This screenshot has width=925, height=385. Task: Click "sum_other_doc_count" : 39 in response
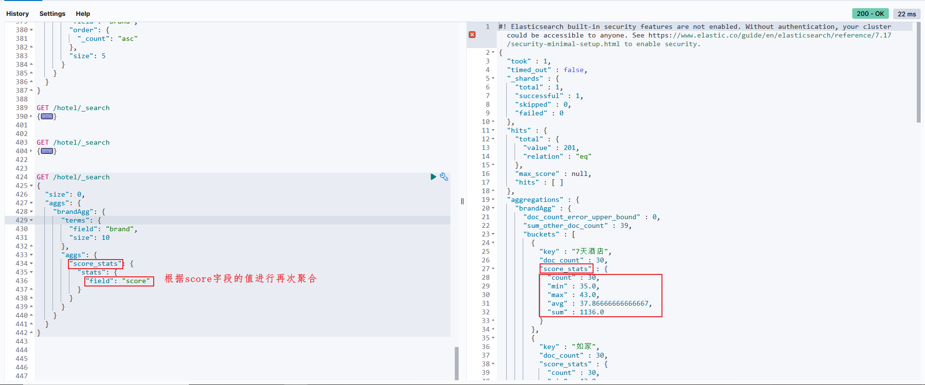tap(577, 225)
